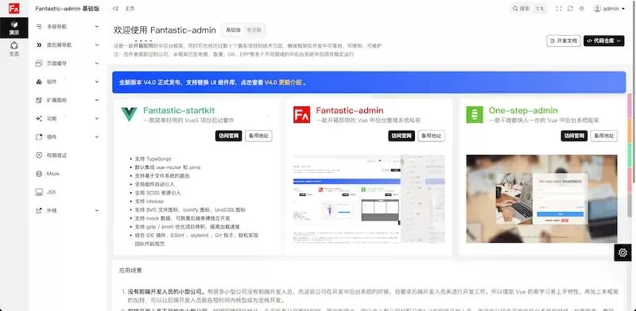636x311 pixels.
Task: Switch to the 专业版 edition tab
Action: (x=254, y=30)
